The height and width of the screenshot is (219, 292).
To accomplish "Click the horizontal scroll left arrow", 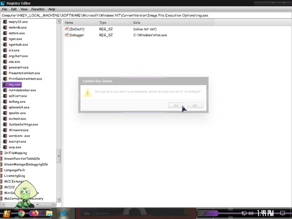I will (x=3, y=204).
